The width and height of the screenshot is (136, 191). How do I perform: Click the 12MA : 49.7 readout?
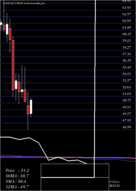point(17,187)
